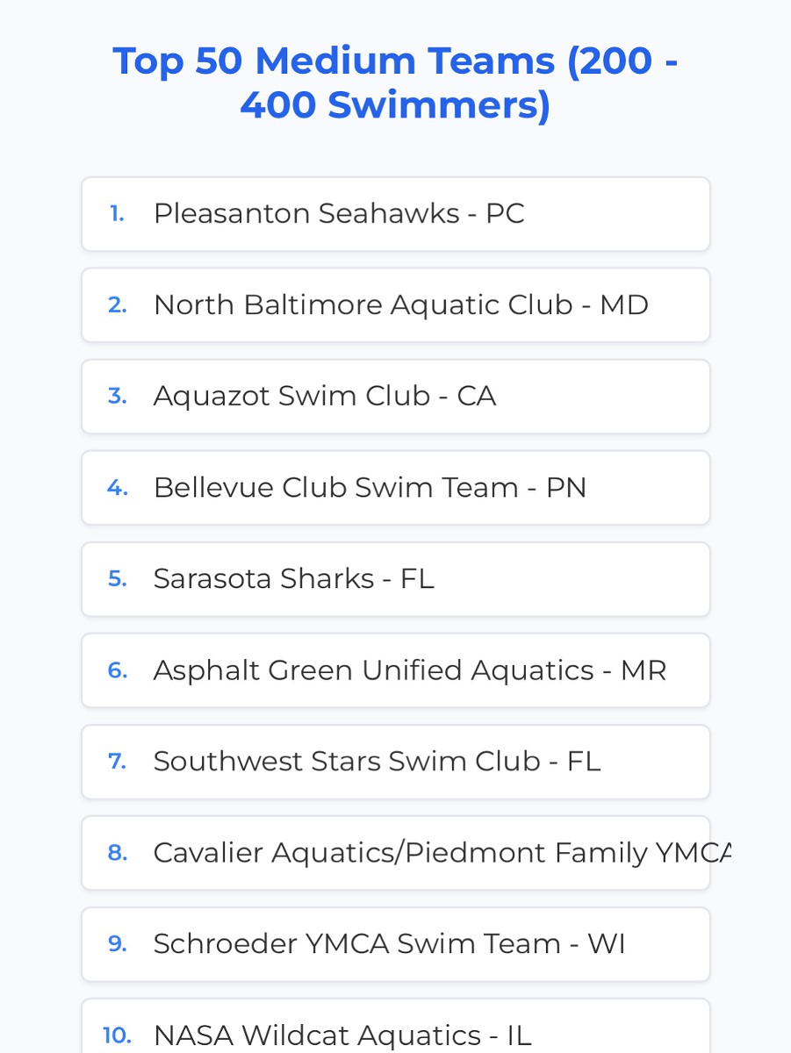This screenshot has width=791, height=1053.
Task: Open Schroeder YMCA Swim Team - WI
Action: 389,944
